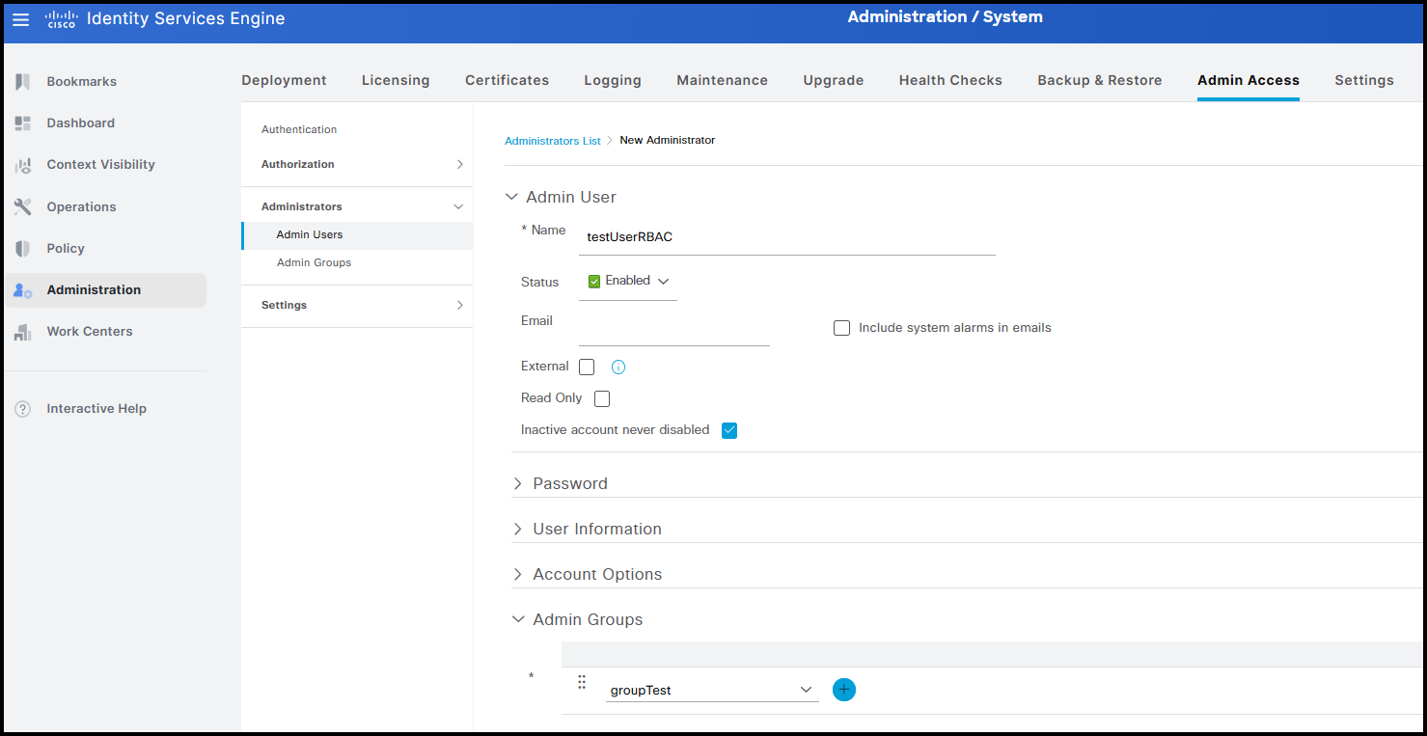Toggle Include system alarms in emails
This screenshot has width=1427, height=736.
[x=841, y=328]
